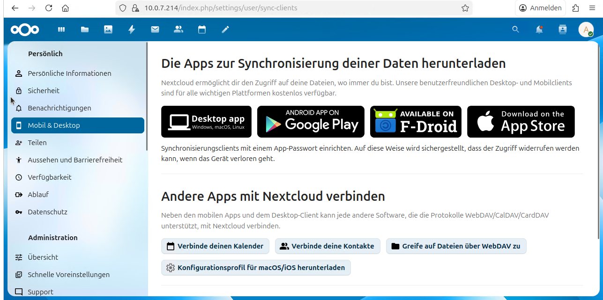This screenshot has height=300, width=603.
Task: Click Greife auf Dateien über WebDAV zu
Action: (456, 246)
